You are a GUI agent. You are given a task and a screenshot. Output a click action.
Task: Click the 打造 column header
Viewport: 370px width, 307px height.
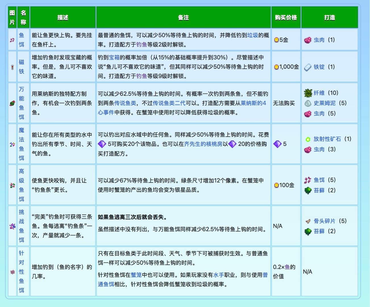coord(330,17)
